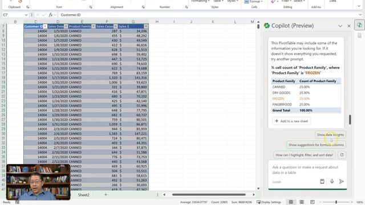Viewport: 365px width, 205px height.
Task: Click DRY GOODS row in pivot preview
Action: [x=306, y=93]
